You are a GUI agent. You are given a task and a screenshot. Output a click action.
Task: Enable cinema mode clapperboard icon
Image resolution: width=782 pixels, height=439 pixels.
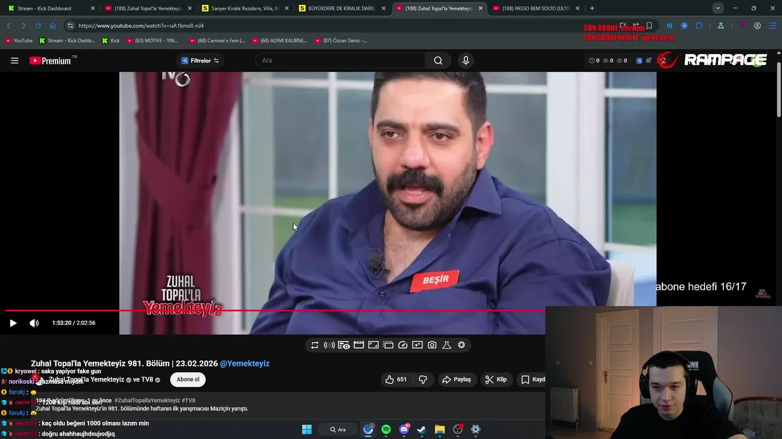point(359,345)
